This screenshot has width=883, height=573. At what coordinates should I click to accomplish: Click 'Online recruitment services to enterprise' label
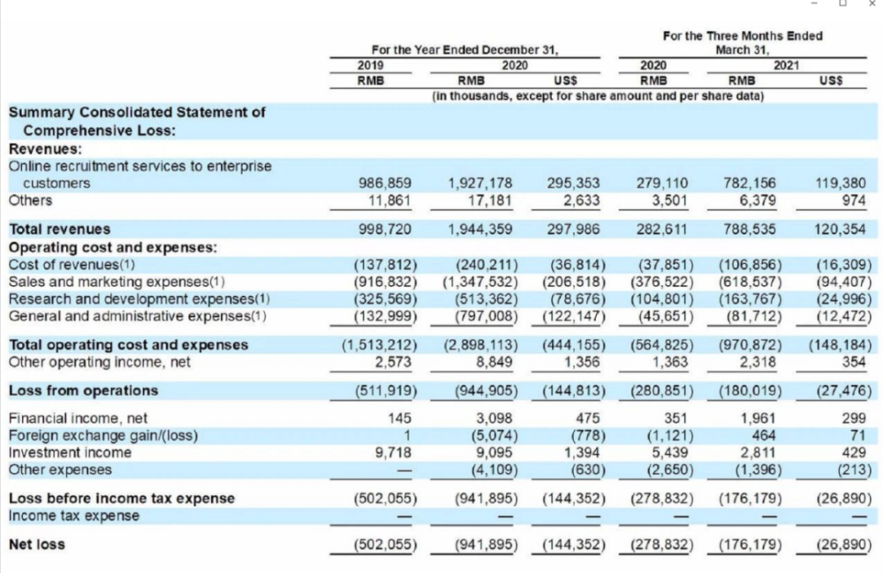tap(140, 166)
